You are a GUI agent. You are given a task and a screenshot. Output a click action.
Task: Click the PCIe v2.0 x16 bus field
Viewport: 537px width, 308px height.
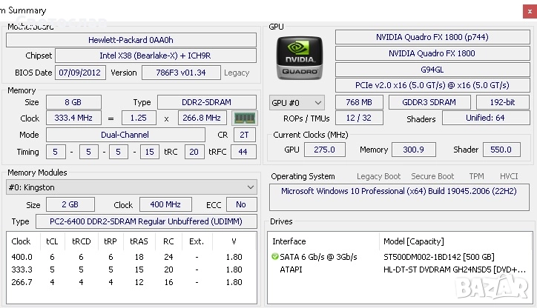click(432, 85)
